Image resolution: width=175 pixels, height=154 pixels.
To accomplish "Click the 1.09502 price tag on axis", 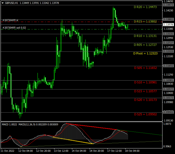I will point(168,112).
